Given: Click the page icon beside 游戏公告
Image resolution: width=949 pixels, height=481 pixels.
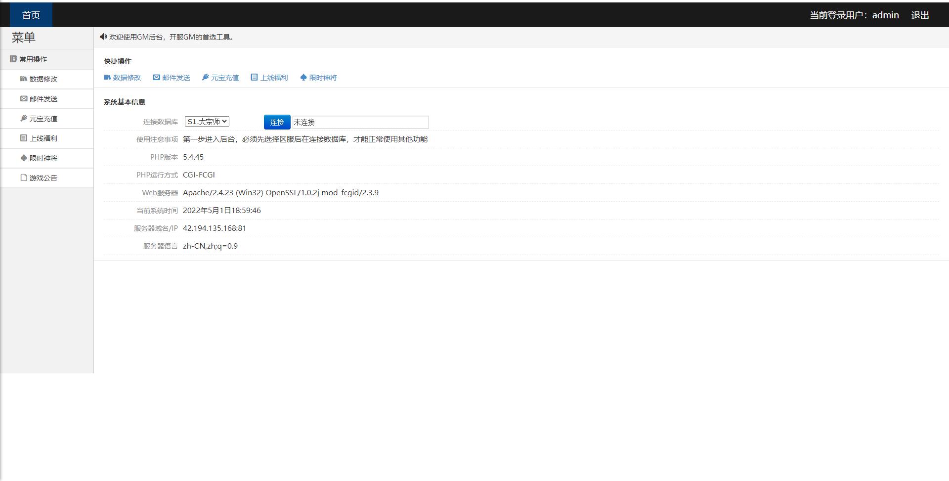Looking at the screenshot, I should (24, 177).
